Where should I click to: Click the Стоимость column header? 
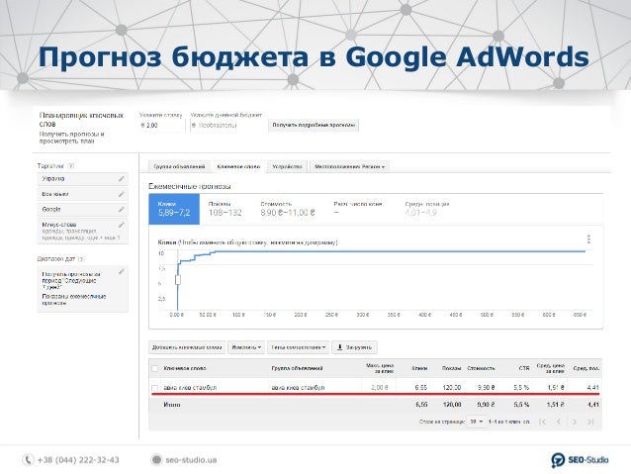tap(481, 368)
